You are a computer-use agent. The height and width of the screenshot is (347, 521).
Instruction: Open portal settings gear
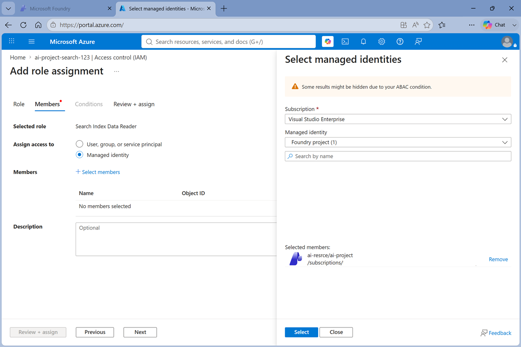point(382,42)
